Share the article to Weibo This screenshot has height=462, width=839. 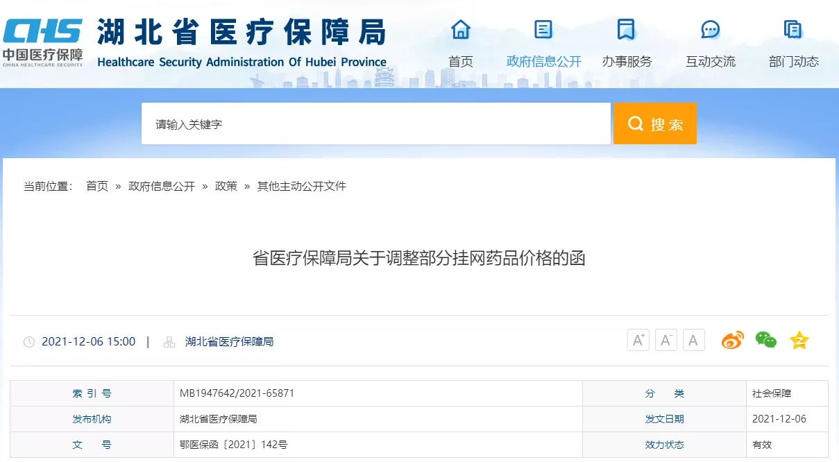732,341
